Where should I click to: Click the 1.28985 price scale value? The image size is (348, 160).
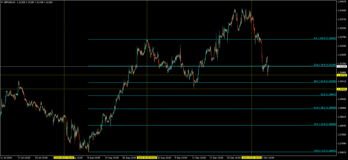[x=342, y=108]
